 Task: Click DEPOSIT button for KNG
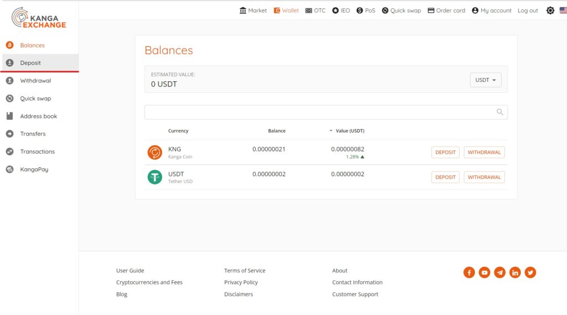coord(445,153)
